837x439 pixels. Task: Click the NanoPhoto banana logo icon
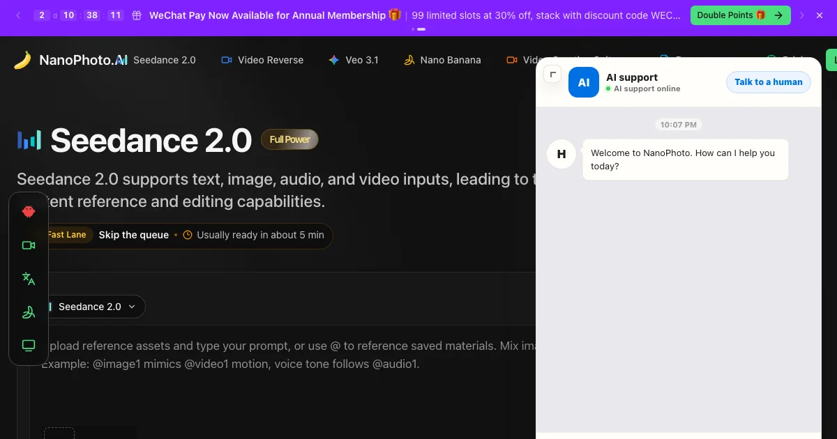(22, 61)
